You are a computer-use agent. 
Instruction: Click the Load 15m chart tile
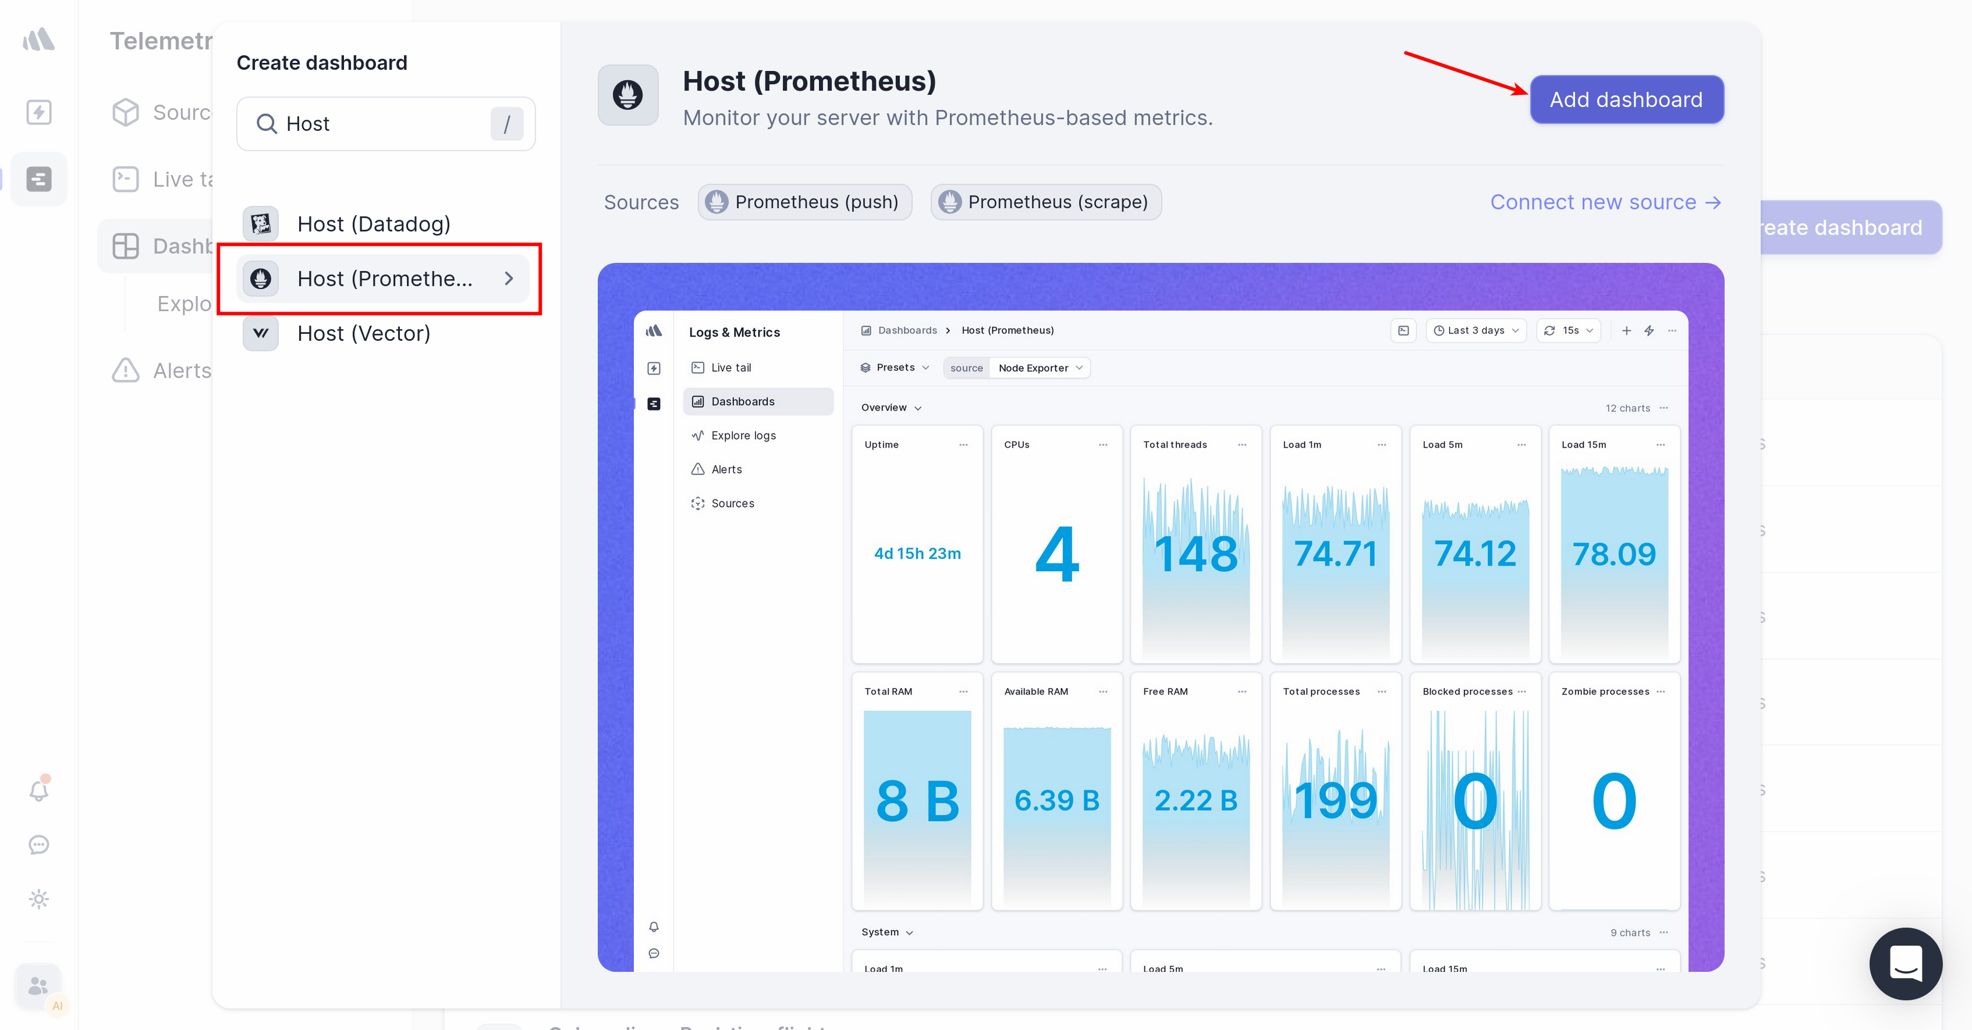click(x=1613, y=544)
